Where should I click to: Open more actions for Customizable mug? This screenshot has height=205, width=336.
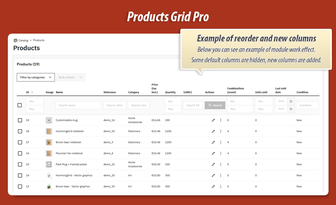point(221,120)
